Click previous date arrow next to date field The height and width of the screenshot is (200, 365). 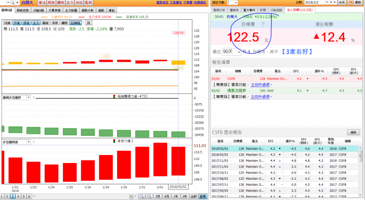[x=331, y=3]
